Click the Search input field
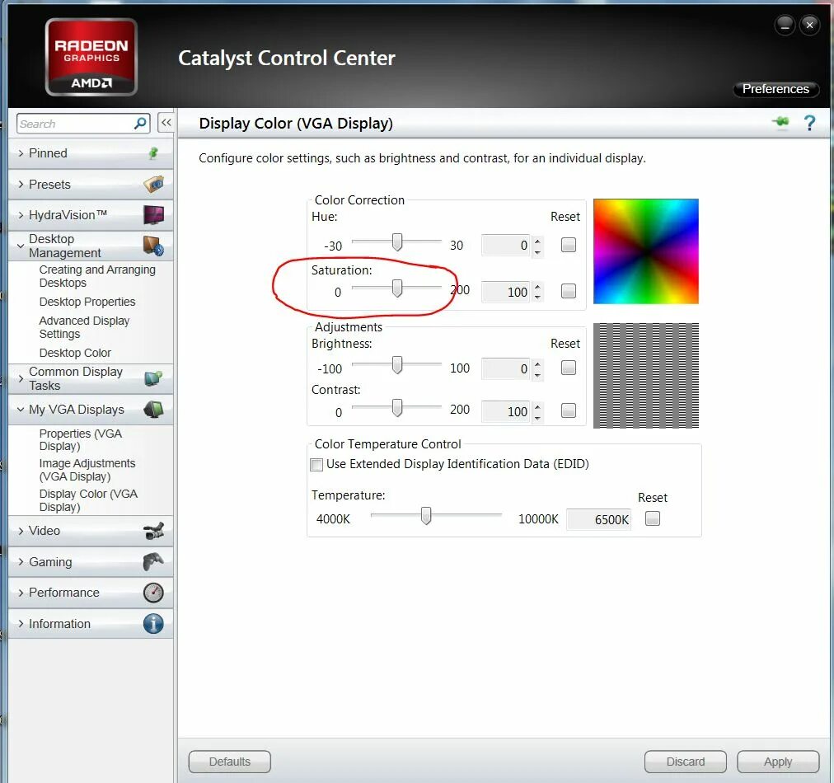This screenshot has width=834, height=783. coord(76,124)
